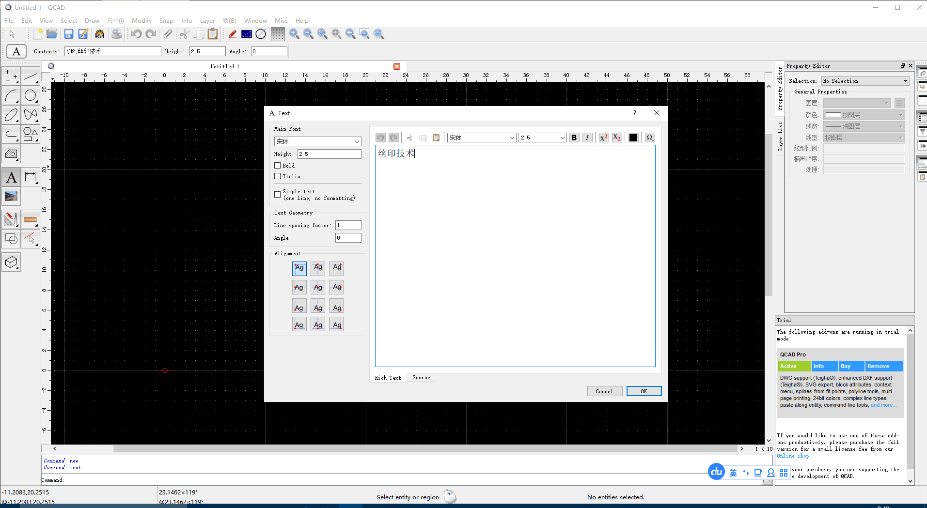Select the Text tool in the left toolbar
This screenshot has width=927, height=508.
[11, 177]
